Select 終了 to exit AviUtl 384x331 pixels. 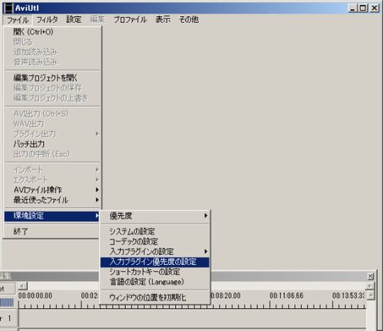click(x=52, y=232)
